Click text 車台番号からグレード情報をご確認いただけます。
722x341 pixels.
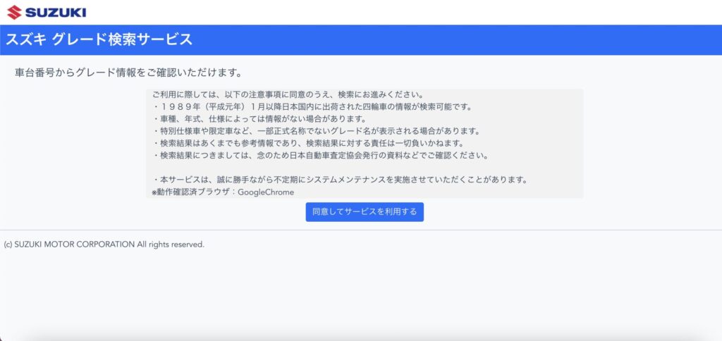128,73
